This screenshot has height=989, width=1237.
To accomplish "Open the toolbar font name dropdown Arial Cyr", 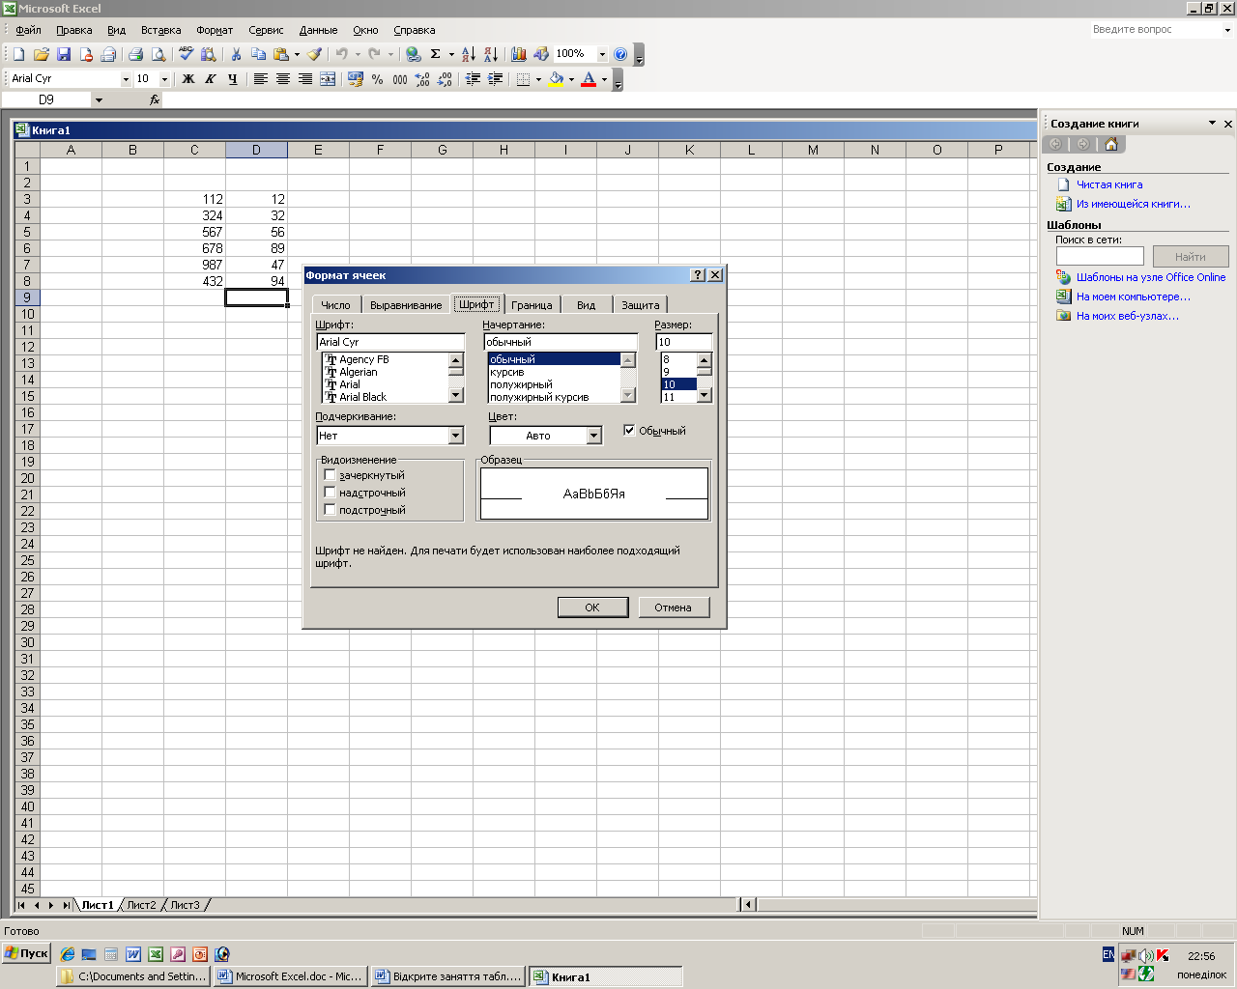I will [126, 79].
